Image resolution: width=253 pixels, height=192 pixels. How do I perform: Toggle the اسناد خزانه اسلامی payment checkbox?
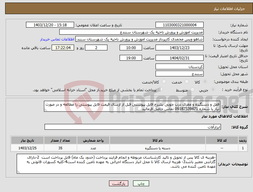pyautogui.click(x=161, y=89)
